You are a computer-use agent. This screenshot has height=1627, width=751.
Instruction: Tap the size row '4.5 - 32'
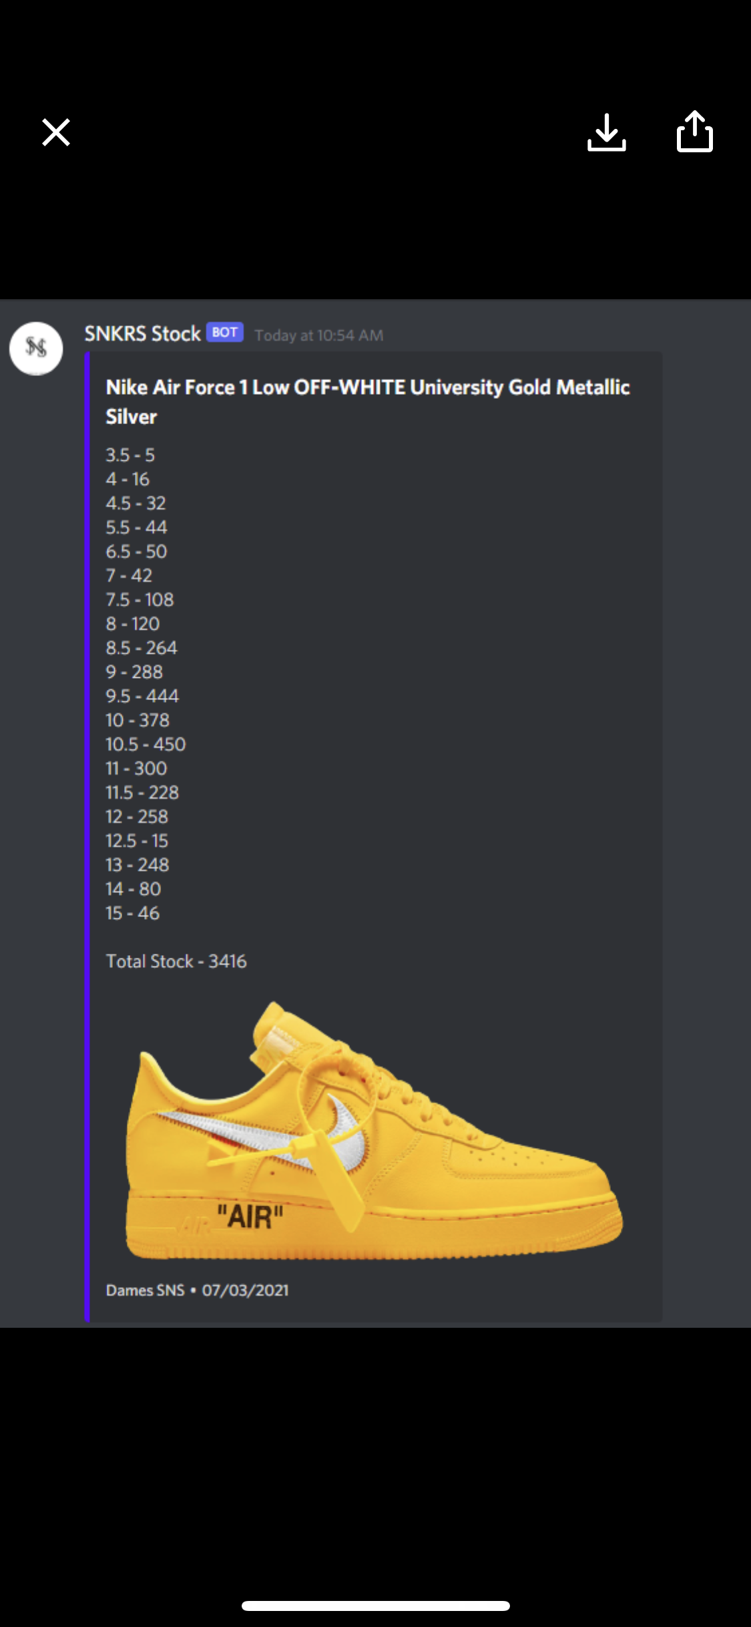pyautogui.click(x=136, y=503)
